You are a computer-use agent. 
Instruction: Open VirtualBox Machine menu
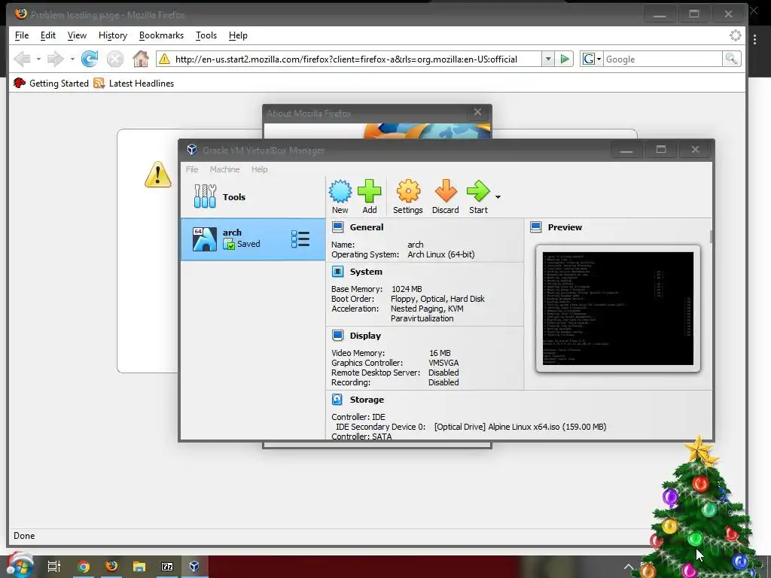(224, 169)
